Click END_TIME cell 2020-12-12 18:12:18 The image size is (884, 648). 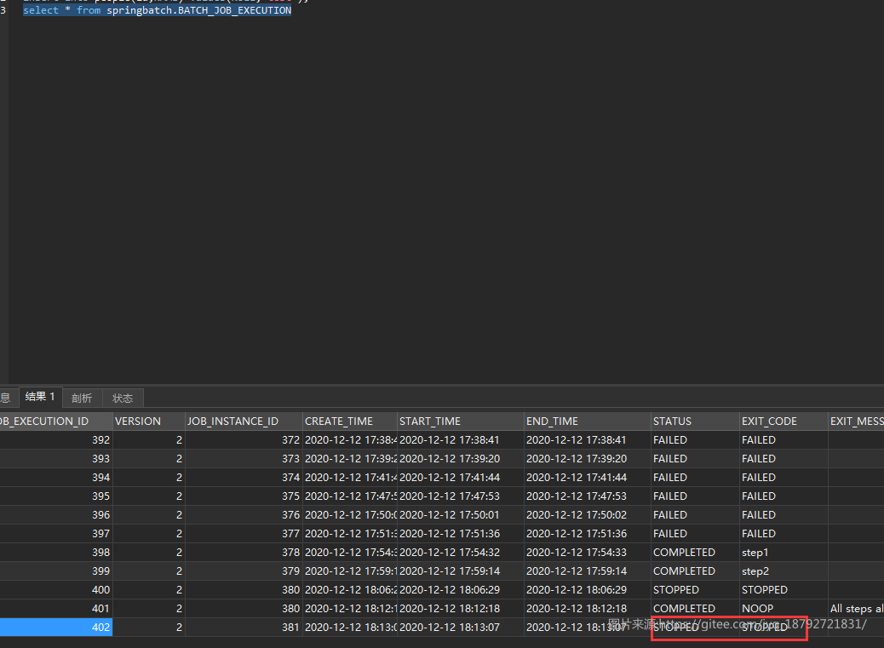click(588, 609)
